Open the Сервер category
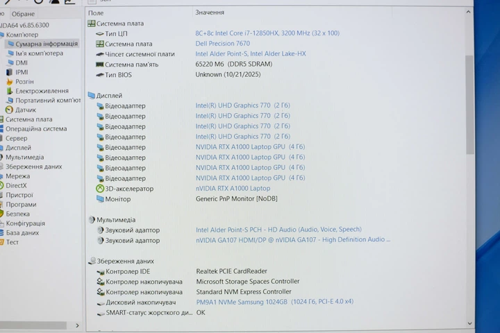The height and width of the screenshot is (333, 500). (x=16, y=138)
